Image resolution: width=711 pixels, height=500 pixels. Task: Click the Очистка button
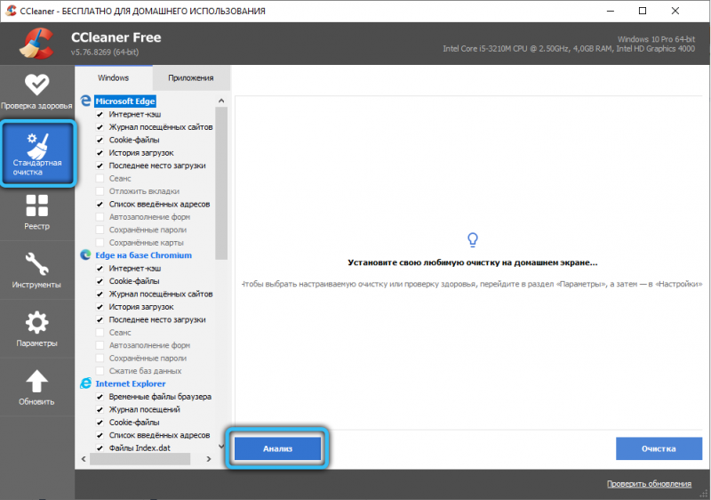[x=659, y=448]
